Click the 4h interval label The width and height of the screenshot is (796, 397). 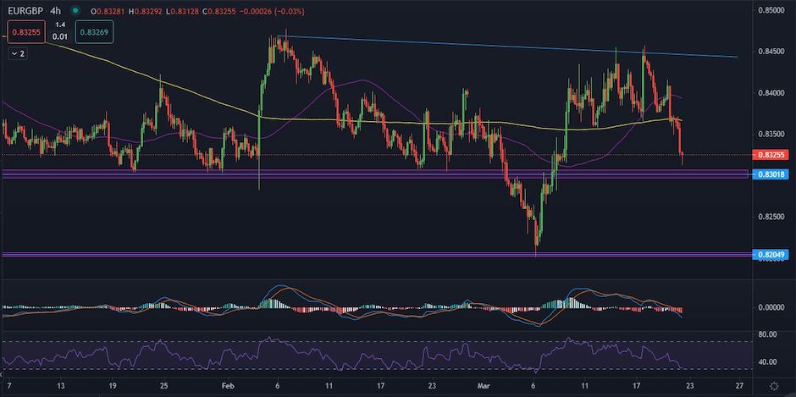pyautogui.click(x=54, y=10)
